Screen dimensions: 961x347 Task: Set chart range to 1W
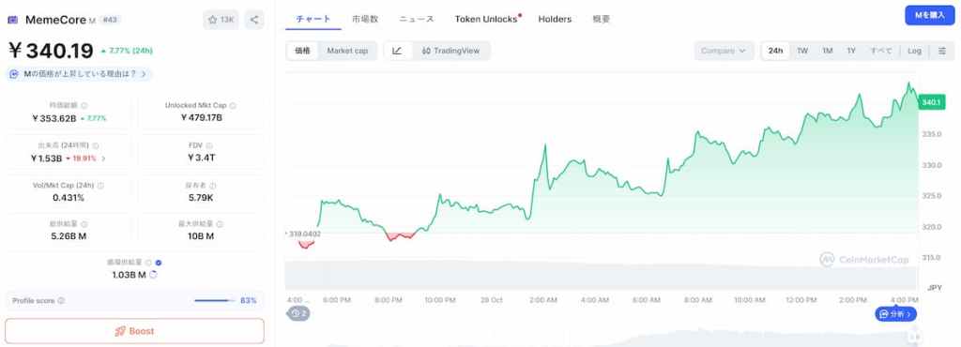pos(802,51)
